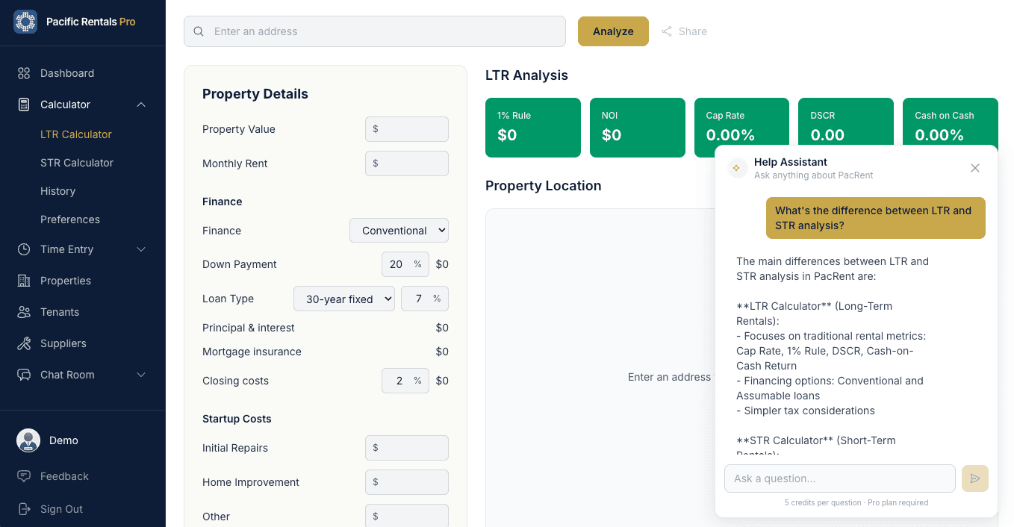The width and height of the screenshot is (1014, 527).
Task: Send question using paper plane icon
Action: point(975,478)
